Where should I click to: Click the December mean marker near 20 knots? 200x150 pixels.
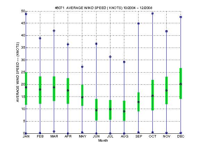tap(181, 84)
